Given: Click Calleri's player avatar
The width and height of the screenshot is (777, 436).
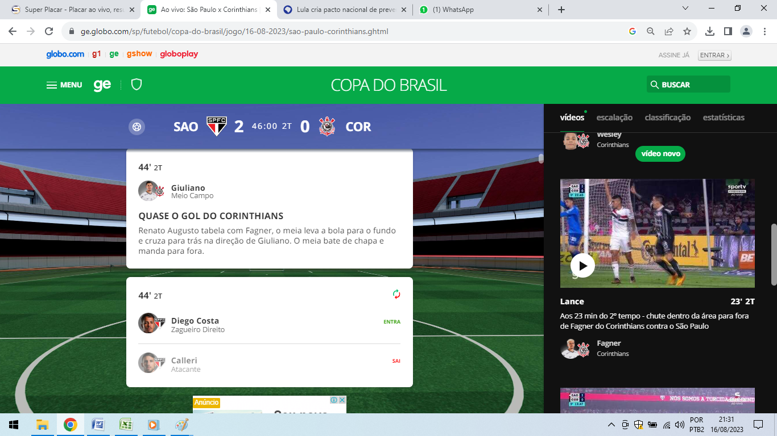Looking at the screenshot, I should click(148, 363).
